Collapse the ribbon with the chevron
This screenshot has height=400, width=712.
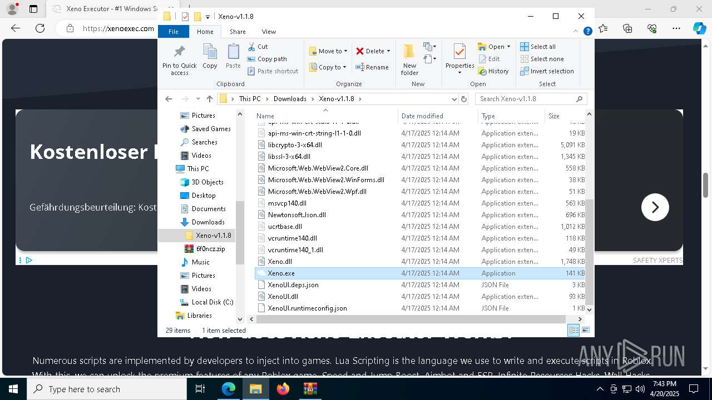click(x=576, y=32)
